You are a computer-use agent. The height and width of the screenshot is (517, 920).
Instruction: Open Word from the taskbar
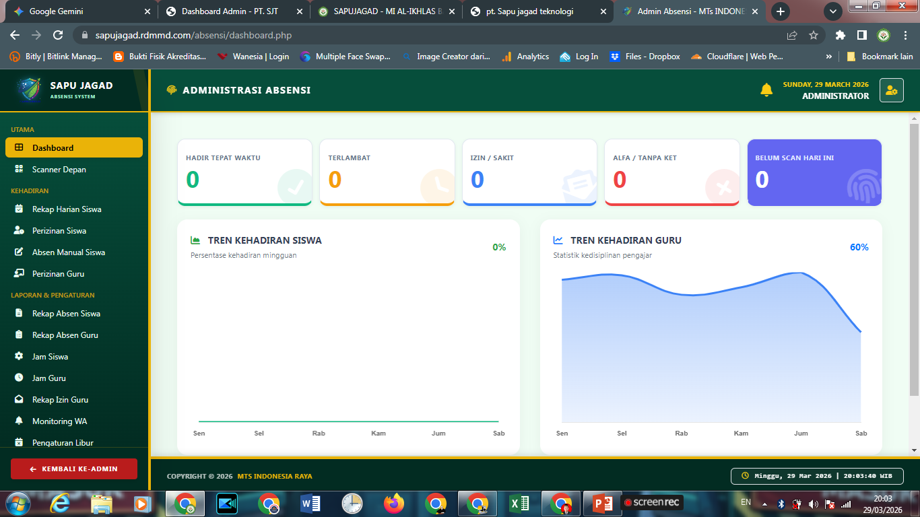click(310, 503)
